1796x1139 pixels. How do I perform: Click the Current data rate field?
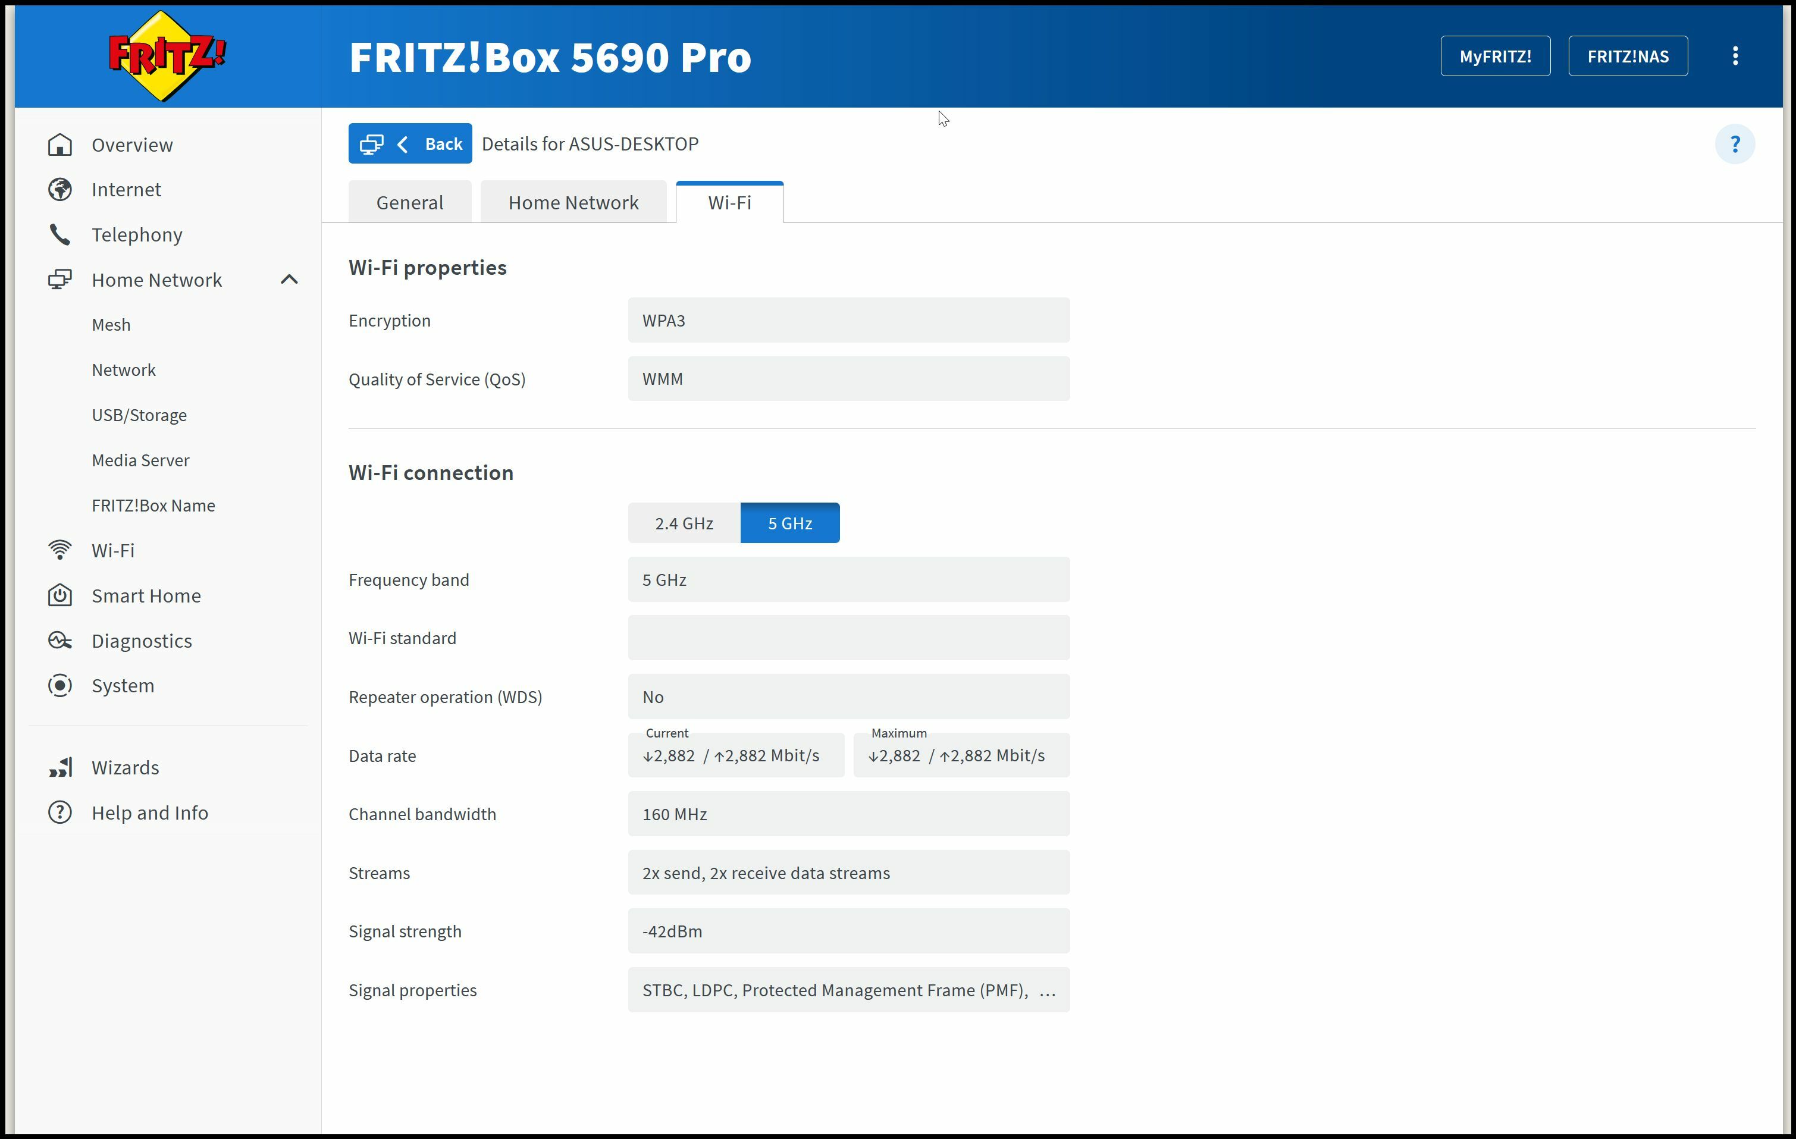click(x=736, y=755)
